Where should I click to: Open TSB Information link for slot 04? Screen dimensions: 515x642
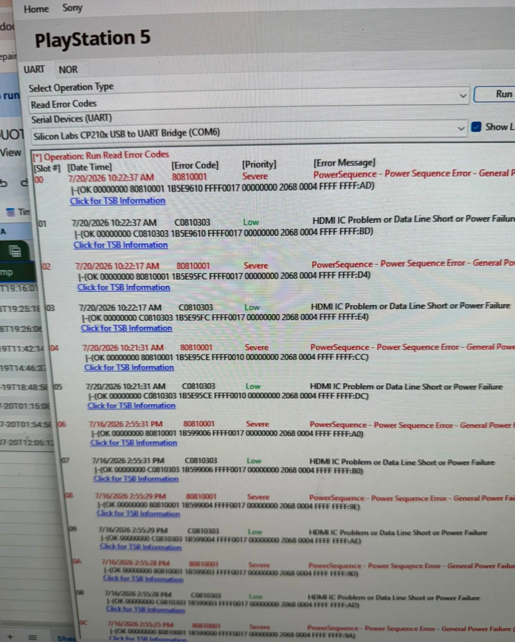tap(129, 367)
